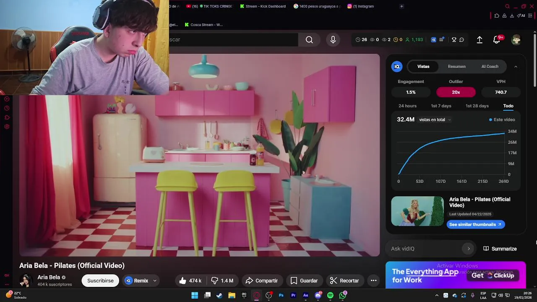Open File Explorer from the taskbar

tap(232, 295)
